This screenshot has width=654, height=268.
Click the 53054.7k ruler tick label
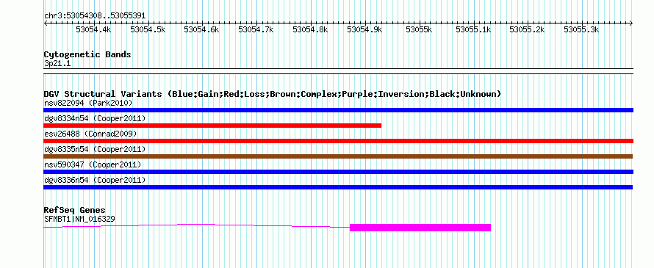tap(256, 29)
